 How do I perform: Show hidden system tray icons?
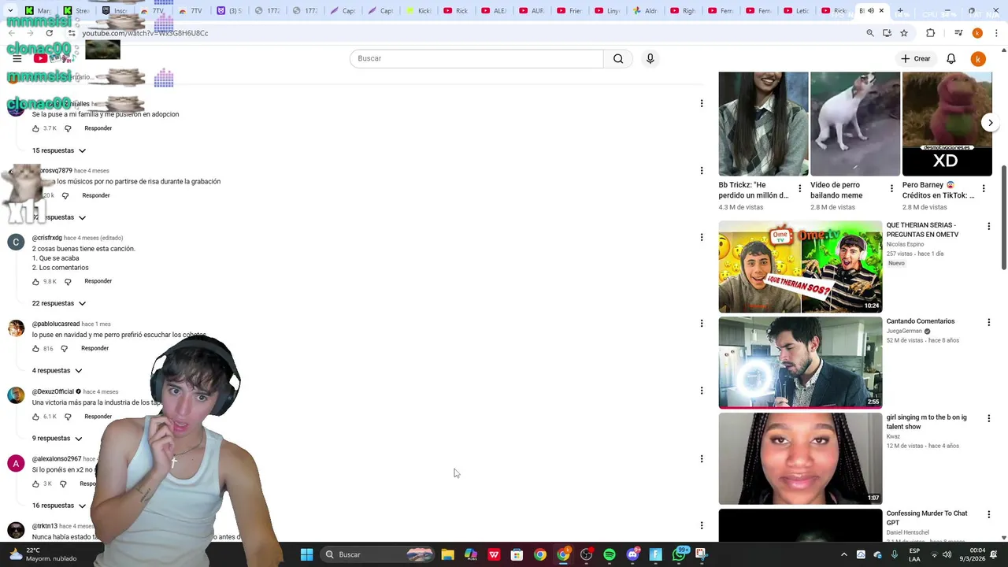coord(844,554)
